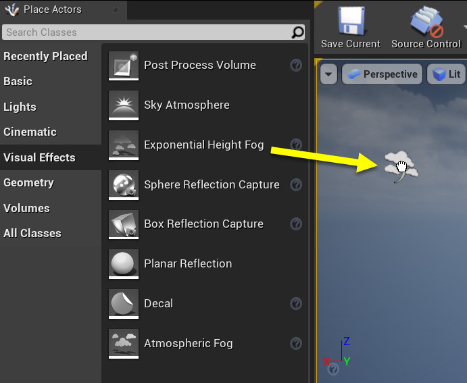
Task: Select the Atmospheric Fog icon
Action: [x=124, y=344]
